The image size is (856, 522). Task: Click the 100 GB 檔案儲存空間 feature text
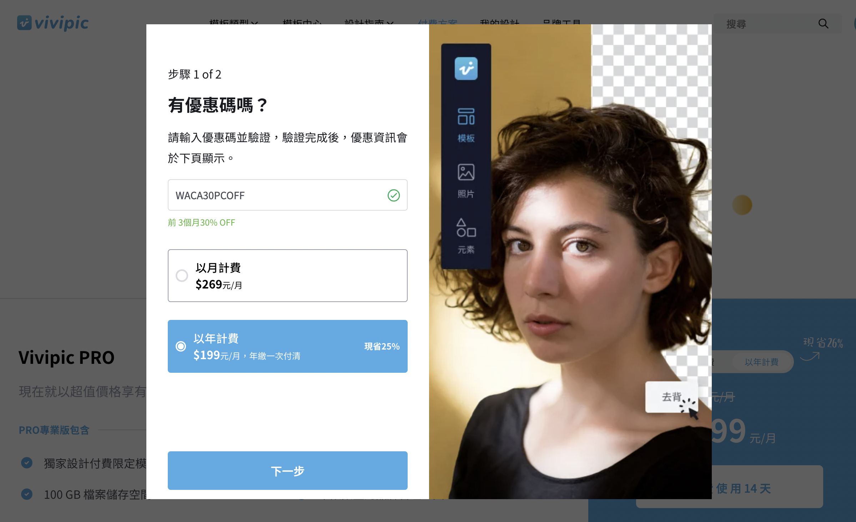point(95,495)
